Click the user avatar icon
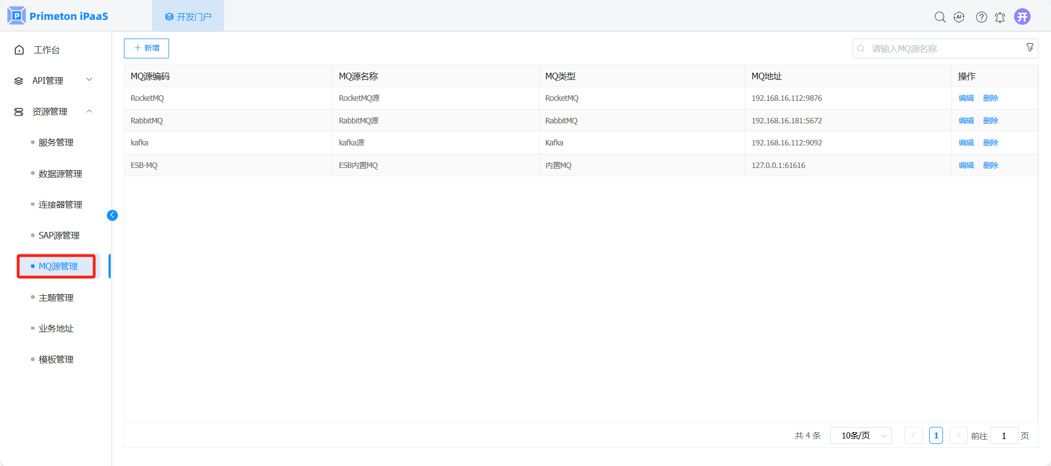Image resolution: width=1051 pixels, height=466 pixels. pyautogui.click(x=1022, y=17)
